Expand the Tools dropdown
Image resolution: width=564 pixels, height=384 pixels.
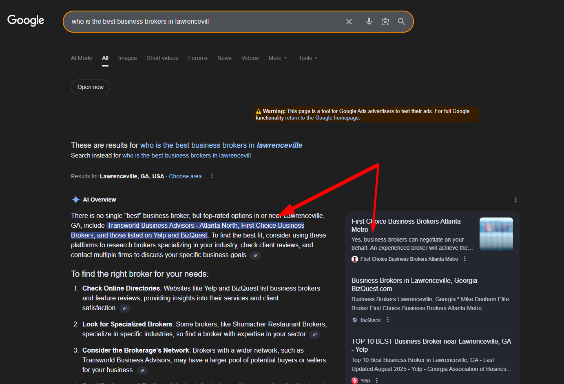[308, 58]
